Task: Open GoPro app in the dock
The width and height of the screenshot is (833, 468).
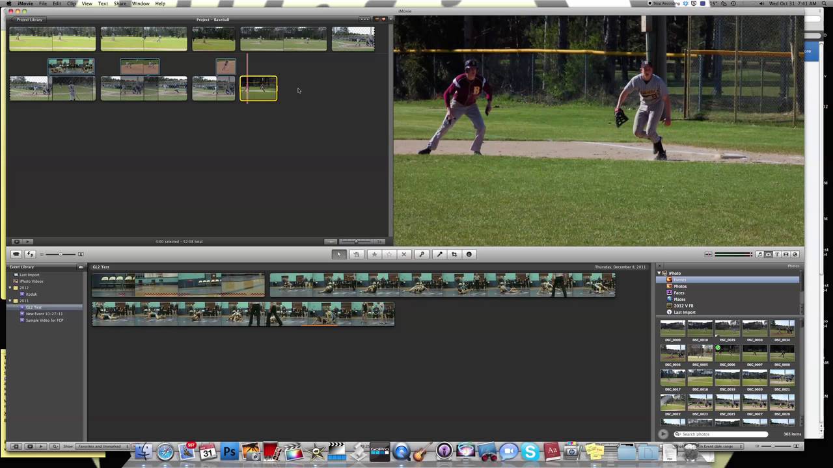Action: (379, 452)
